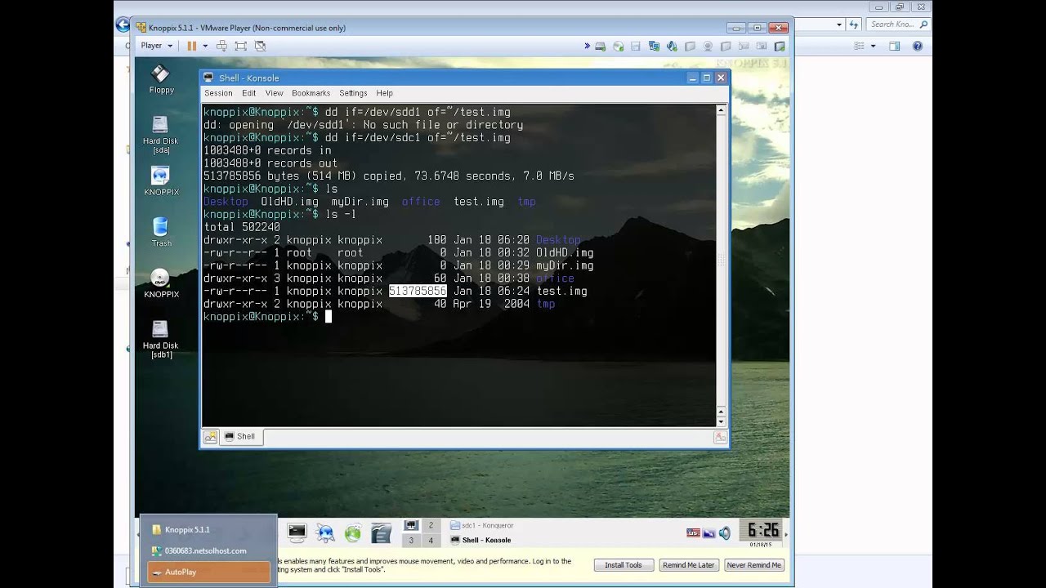
Task: Click the VMware network adapter icon
Action: 655,47
